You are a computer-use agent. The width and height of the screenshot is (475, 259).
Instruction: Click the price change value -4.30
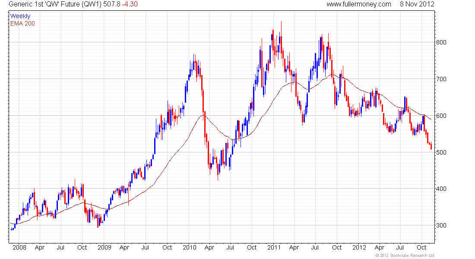pos(130,4)
